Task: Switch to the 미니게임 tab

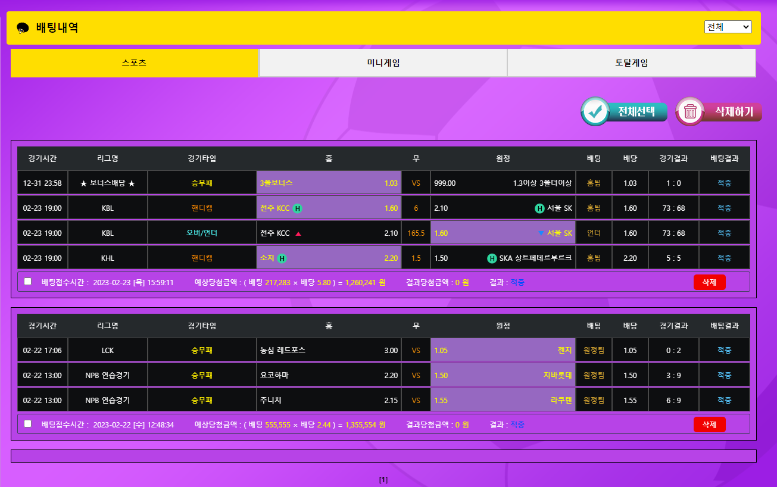Action: (x=383, y=63)
